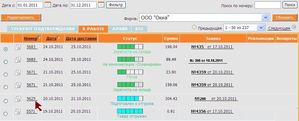Viewport: 299px width, 121px height.
Task: Click document icon in 198.04 row
Action: 18,47
